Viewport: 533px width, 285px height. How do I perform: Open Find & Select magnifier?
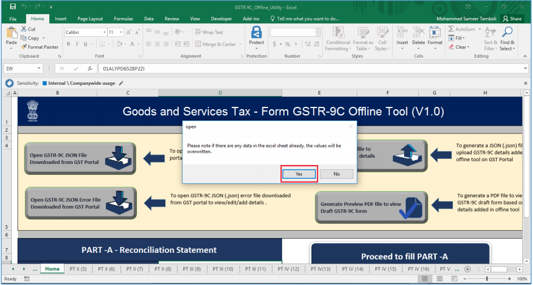507,39
